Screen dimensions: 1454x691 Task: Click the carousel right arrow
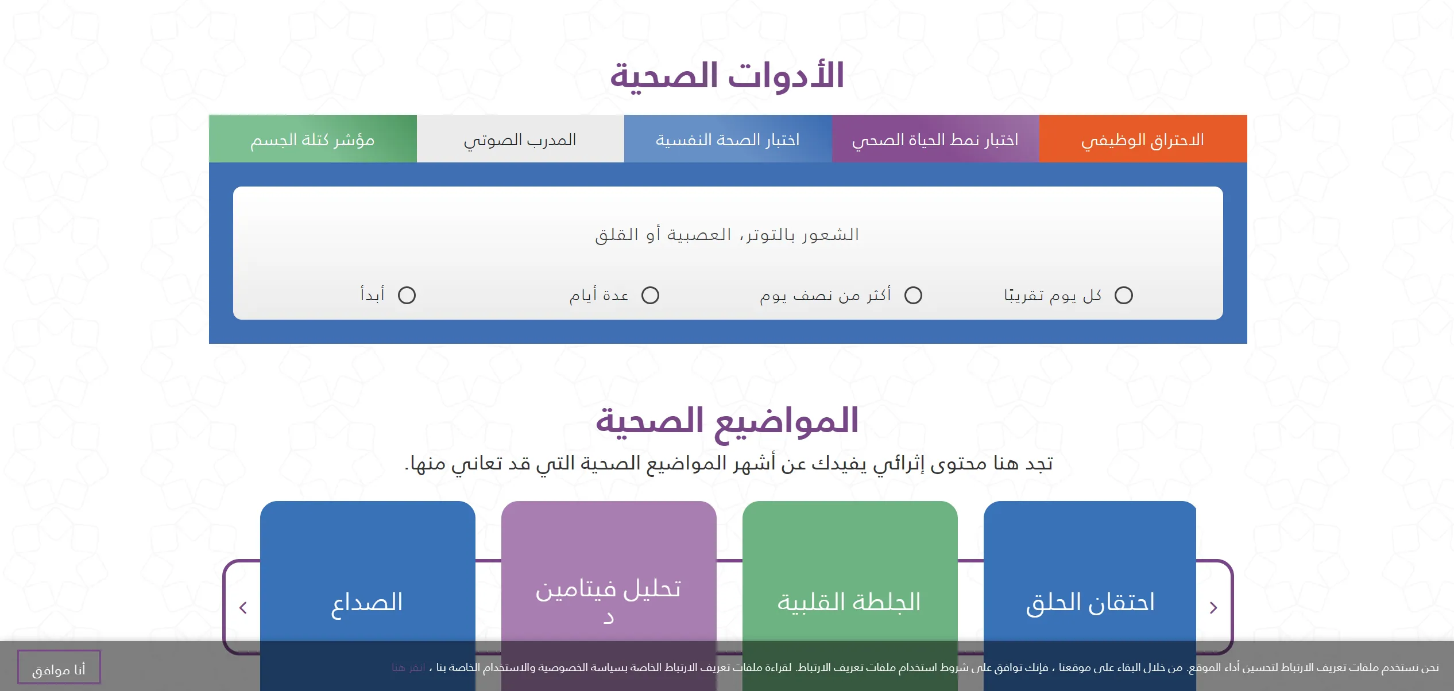[1213, 608]
